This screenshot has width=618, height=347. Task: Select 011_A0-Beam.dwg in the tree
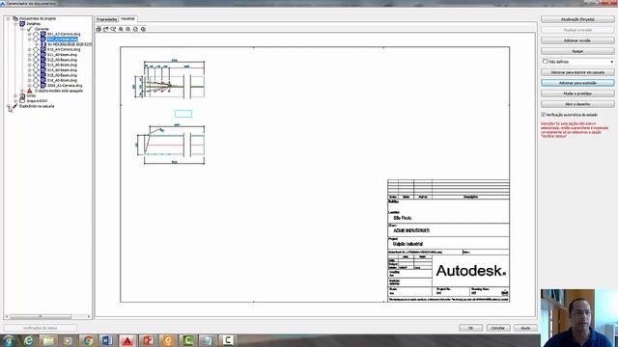tap(62, 55)
